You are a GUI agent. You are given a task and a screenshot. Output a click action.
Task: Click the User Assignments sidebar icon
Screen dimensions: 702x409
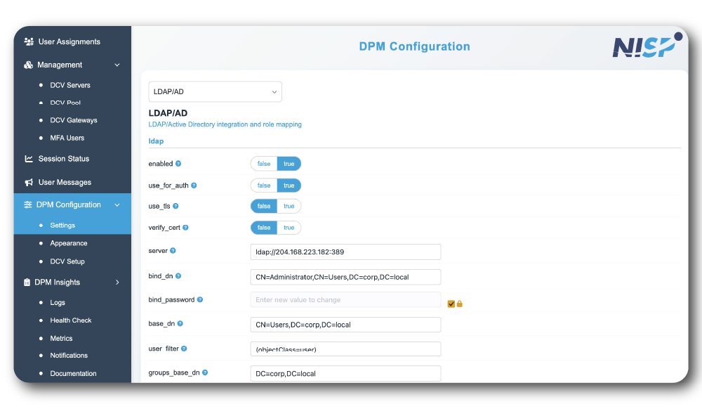click(29, 41)
